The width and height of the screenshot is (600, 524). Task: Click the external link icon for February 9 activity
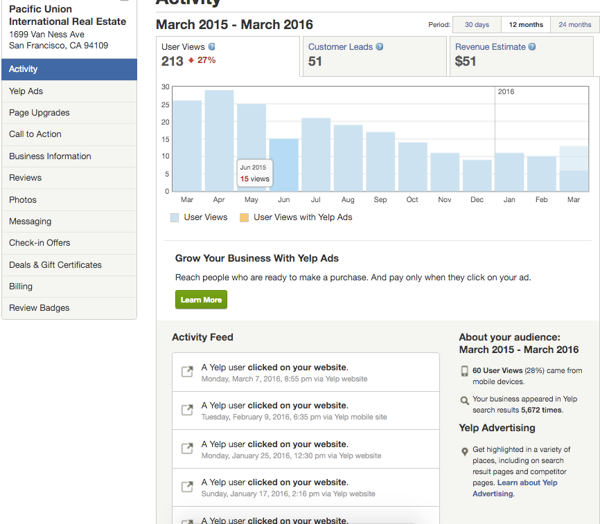(x=187, y=410)
